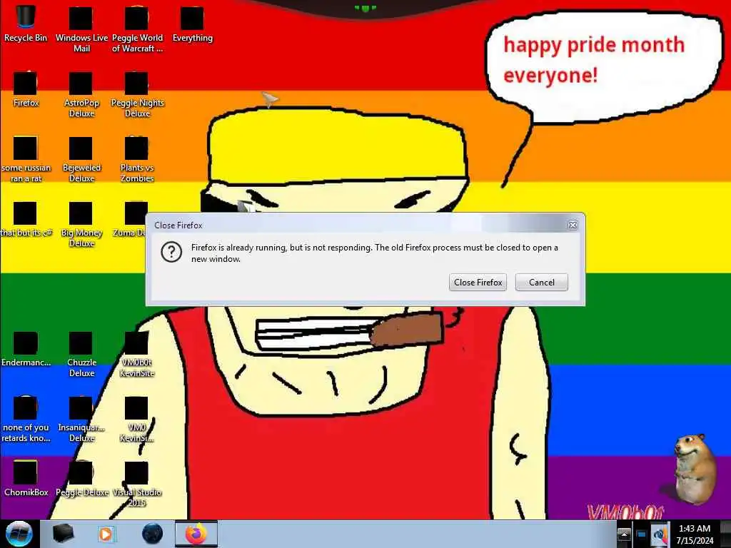Open Windows Media Player from taskbar

click(x=106, y=534)
